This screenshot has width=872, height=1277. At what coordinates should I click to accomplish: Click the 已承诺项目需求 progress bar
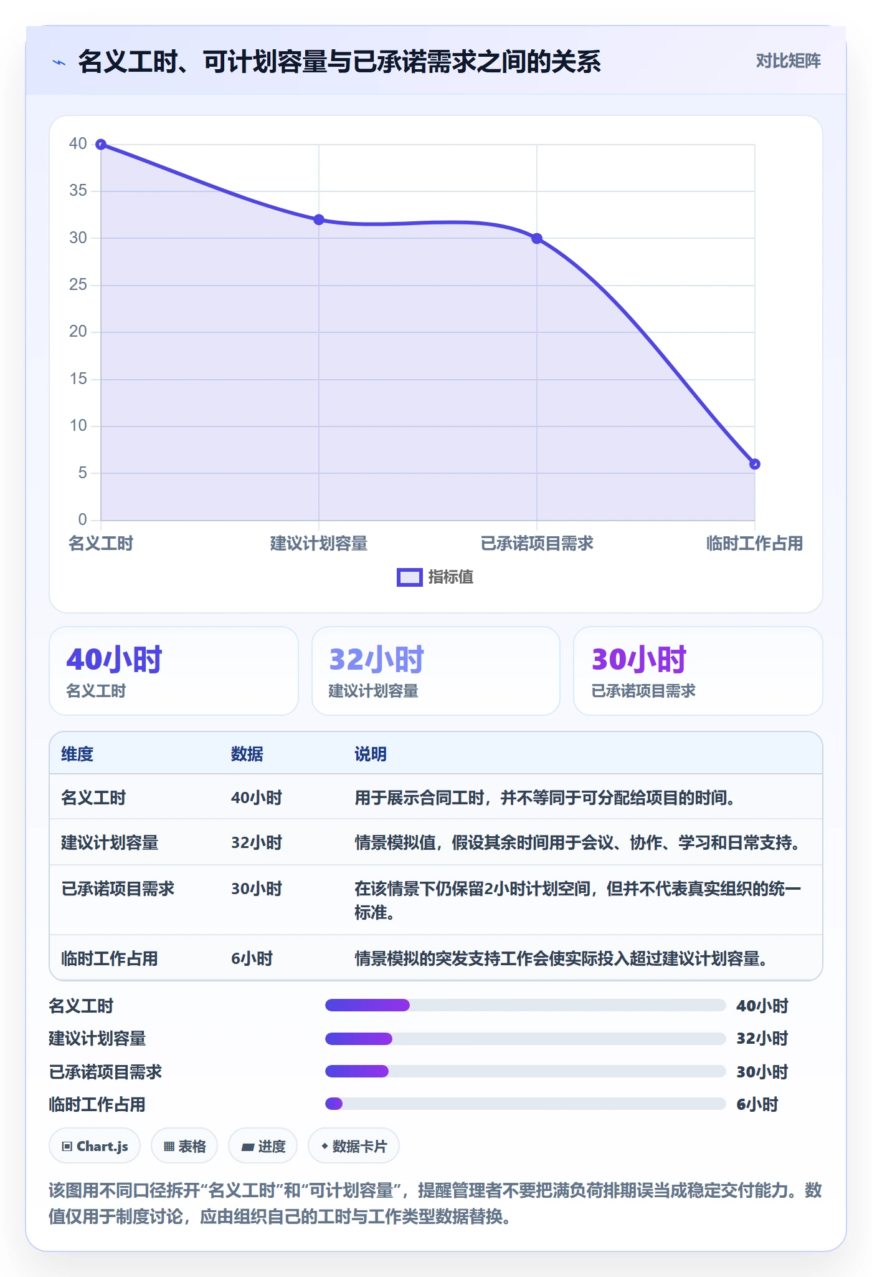click(x=526, y=1071)
